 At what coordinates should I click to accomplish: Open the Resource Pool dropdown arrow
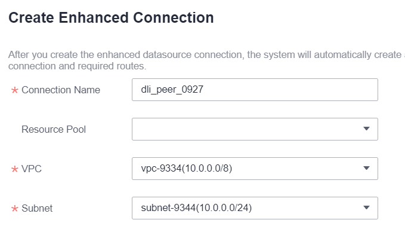coord(366,129)
